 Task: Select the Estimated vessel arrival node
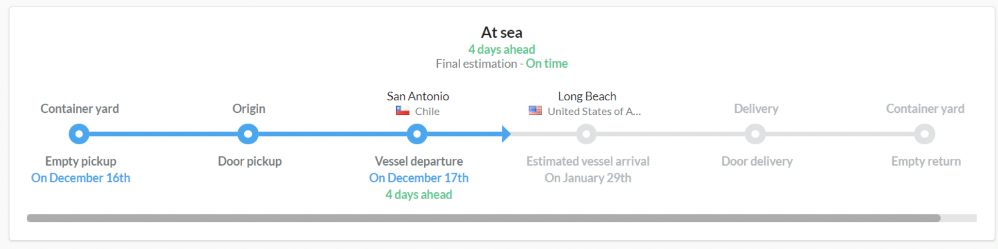[x=586, y=134]
